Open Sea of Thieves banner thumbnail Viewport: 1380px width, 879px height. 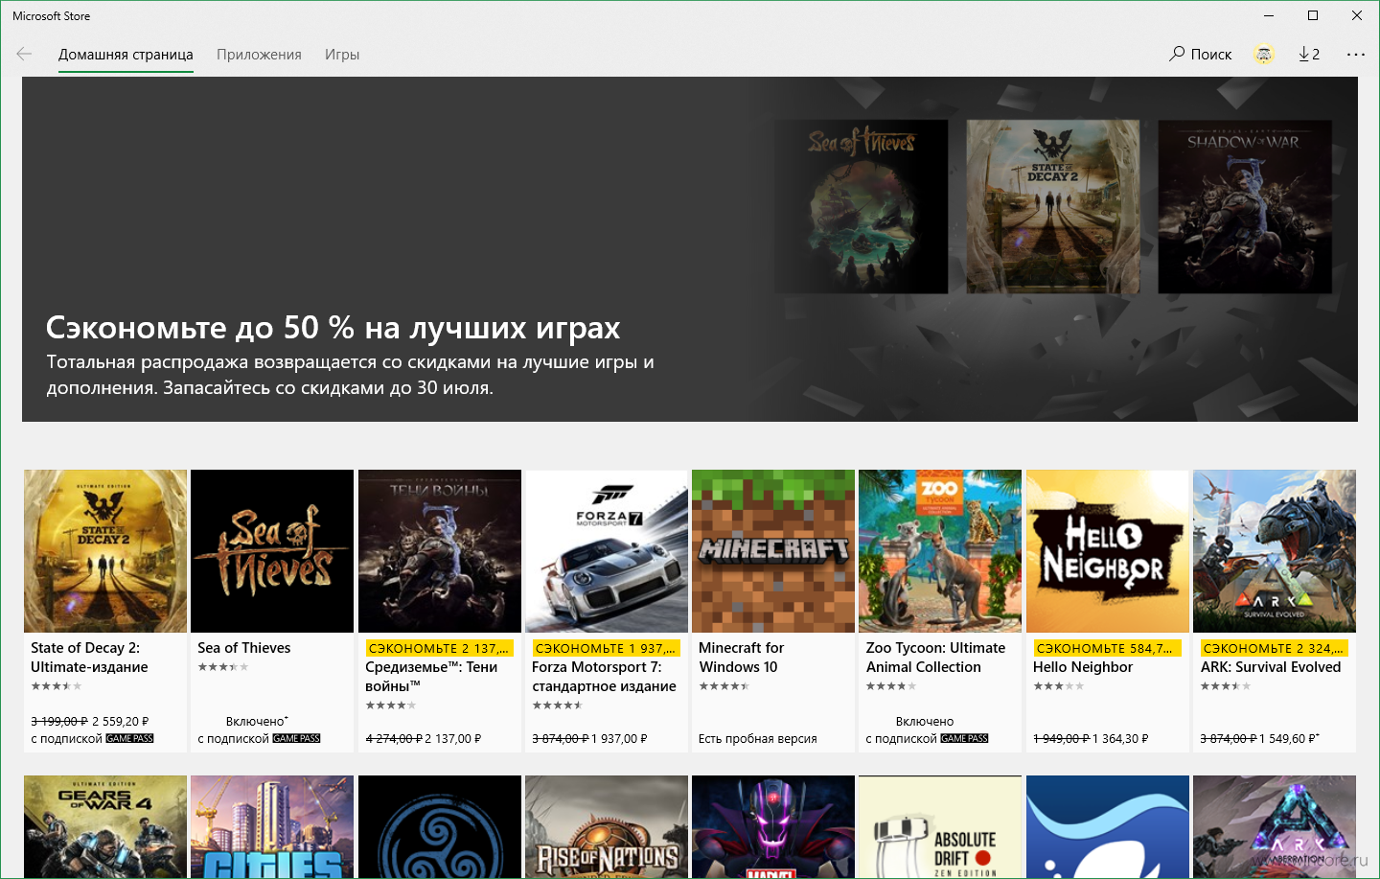861,206
